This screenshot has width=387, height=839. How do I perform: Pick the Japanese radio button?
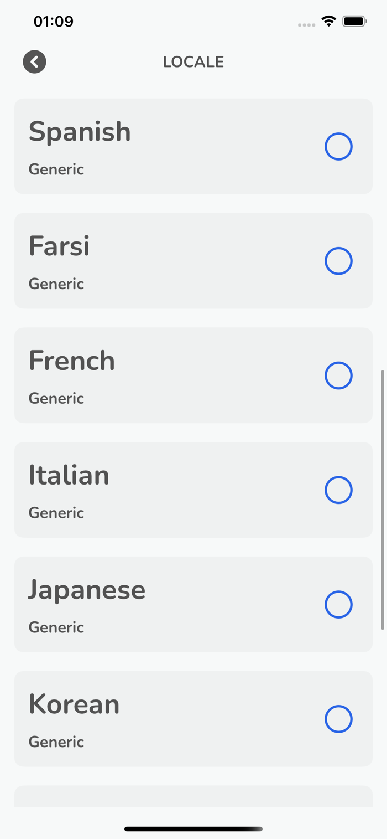tap(338, 605)
